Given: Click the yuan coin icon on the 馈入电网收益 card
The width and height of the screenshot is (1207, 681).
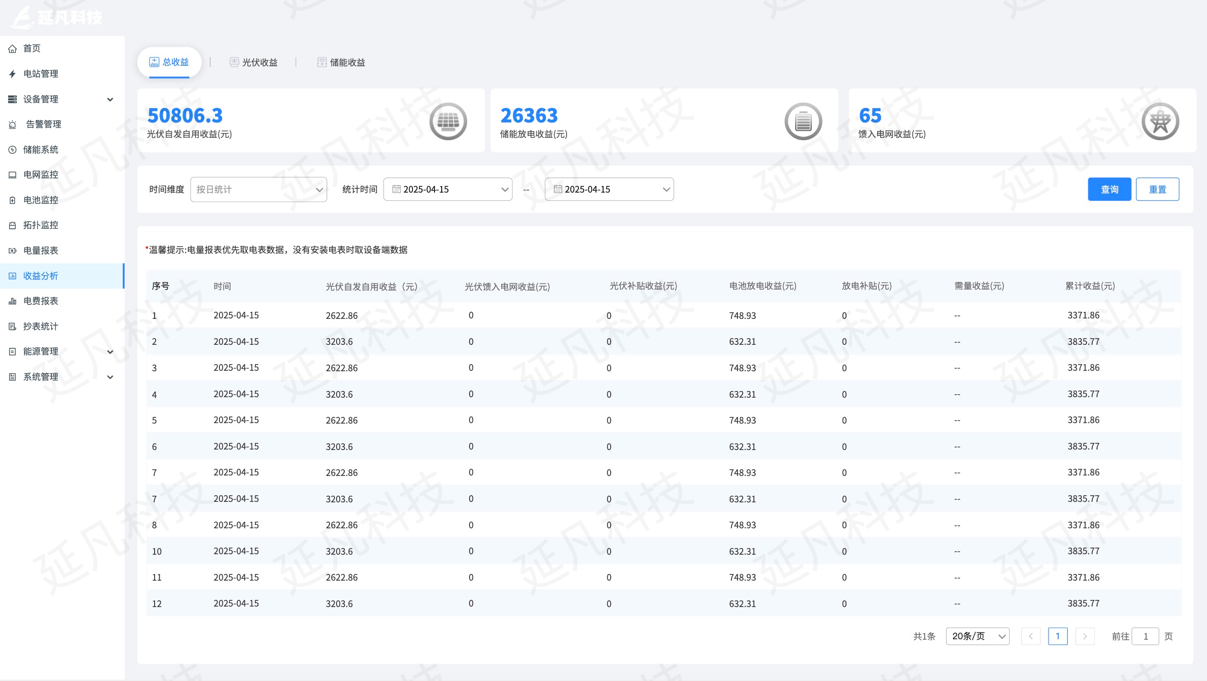Looking at the screenshot, I should [1160, 121].
